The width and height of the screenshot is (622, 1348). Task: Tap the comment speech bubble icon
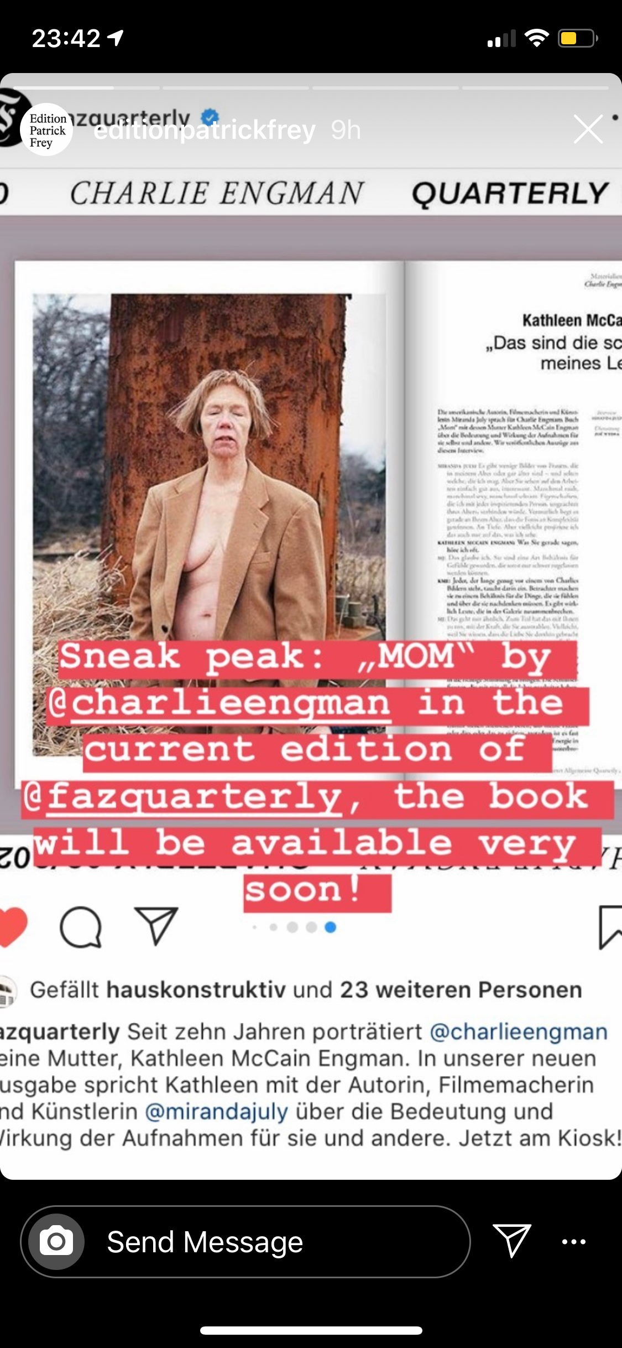pyautogui.click(x=81, y=927)
